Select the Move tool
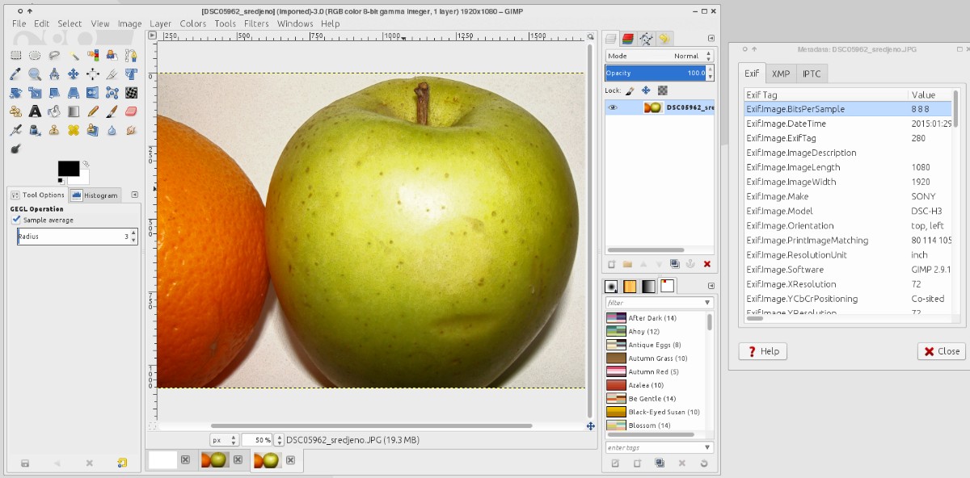 pos(74,73)
